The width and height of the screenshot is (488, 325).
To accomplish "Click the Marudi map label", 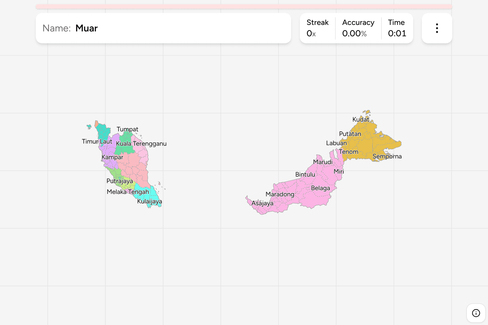I will 323,162.
